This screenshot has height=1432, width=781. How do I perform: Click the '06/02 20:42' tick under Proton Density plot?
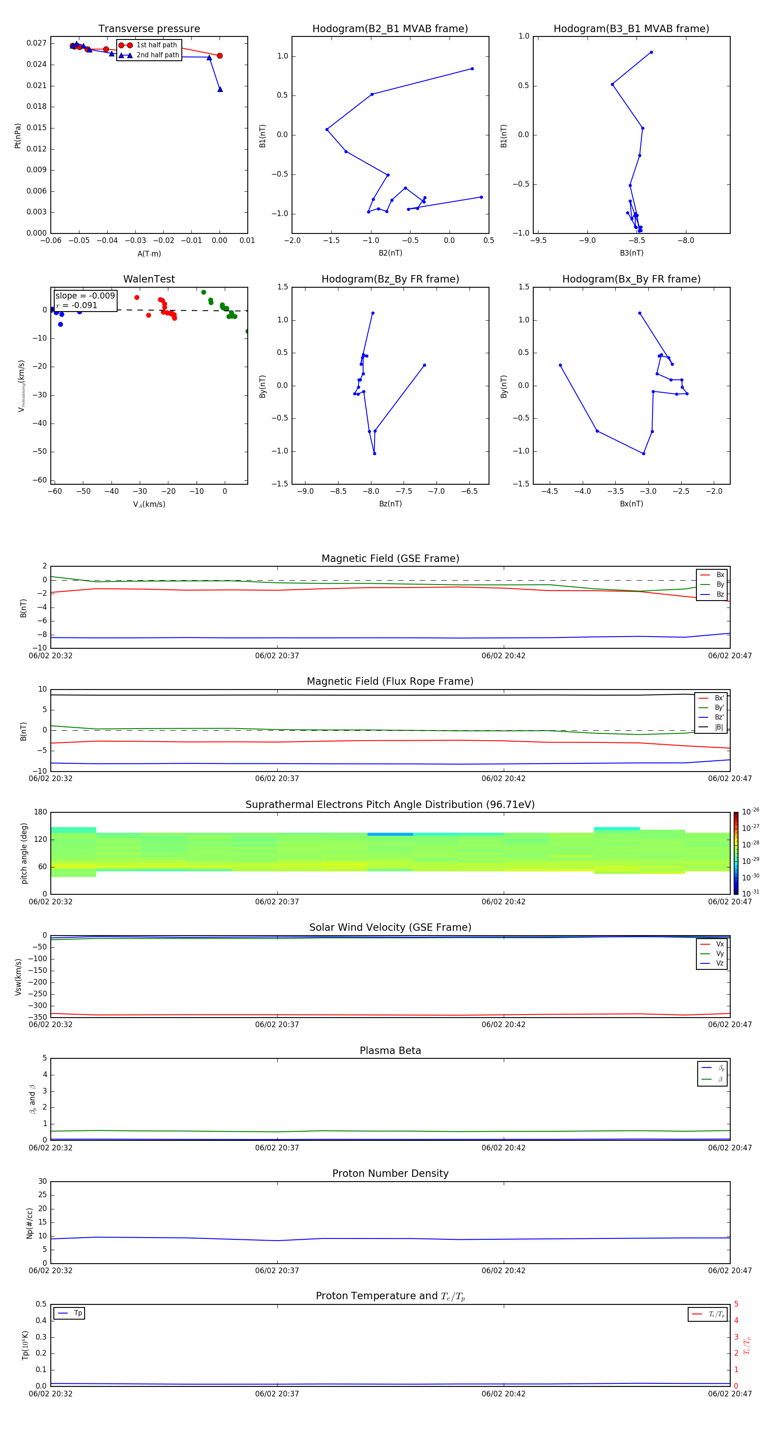504,1270
